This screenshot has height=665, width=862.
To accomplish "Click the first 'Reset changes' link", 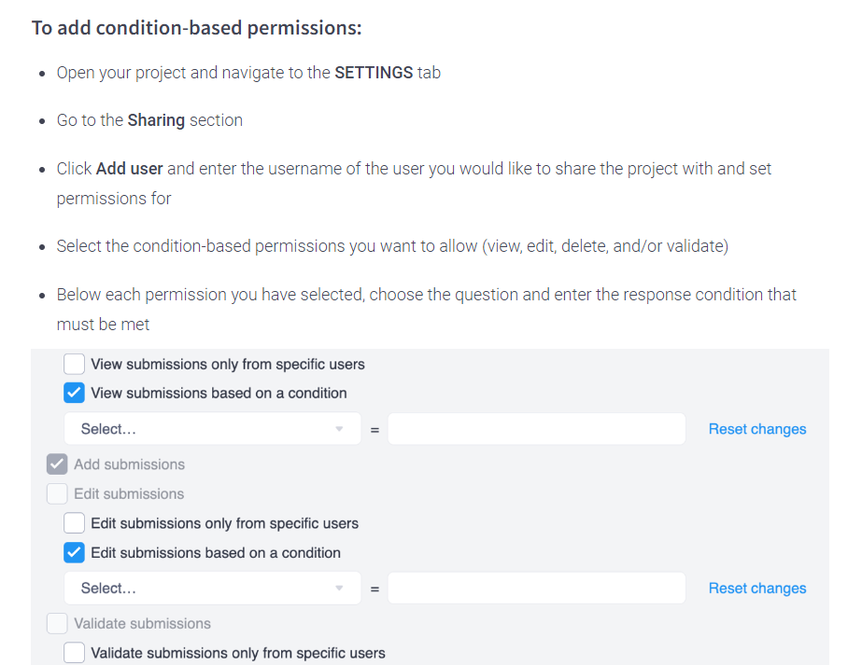I will [x=756, y=428].
